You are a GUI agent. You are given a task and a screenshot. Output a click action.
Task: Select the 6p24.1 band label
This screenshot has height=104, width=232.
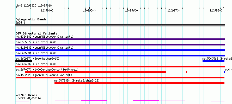tap(20, 23)
